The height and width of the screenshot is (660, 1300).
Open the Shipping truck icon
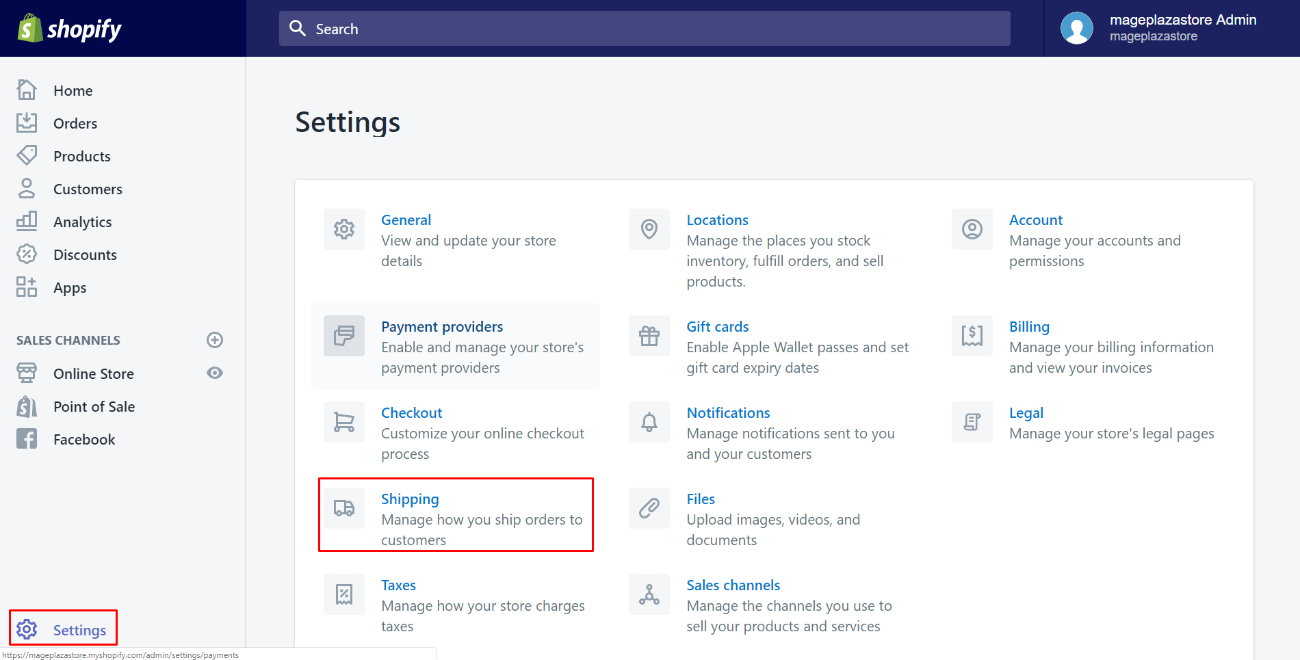(344, 508)
